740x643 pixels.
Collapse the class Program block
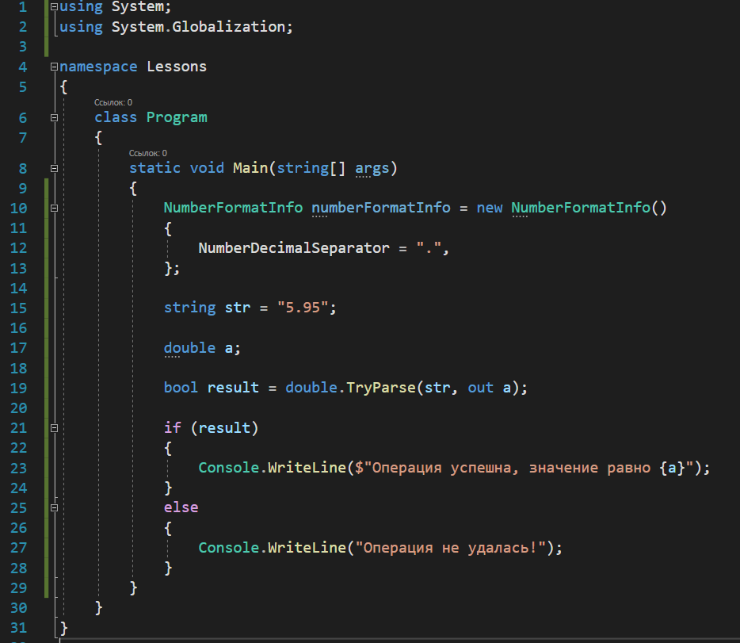(55, 117)
